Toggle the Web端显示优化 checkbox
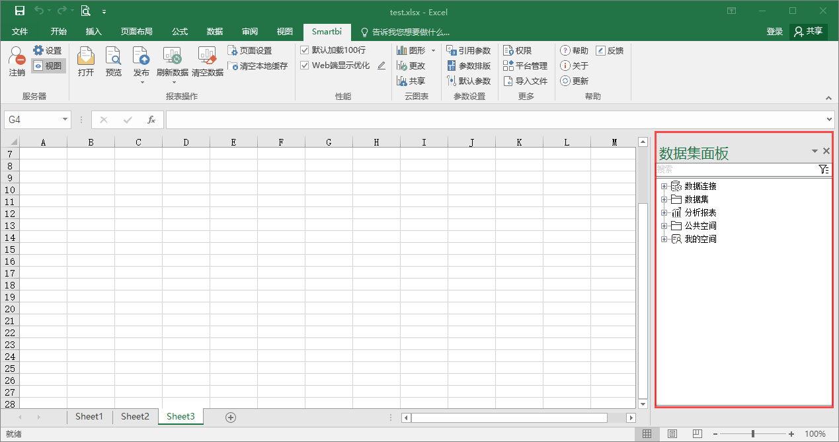 coord(305,66)
